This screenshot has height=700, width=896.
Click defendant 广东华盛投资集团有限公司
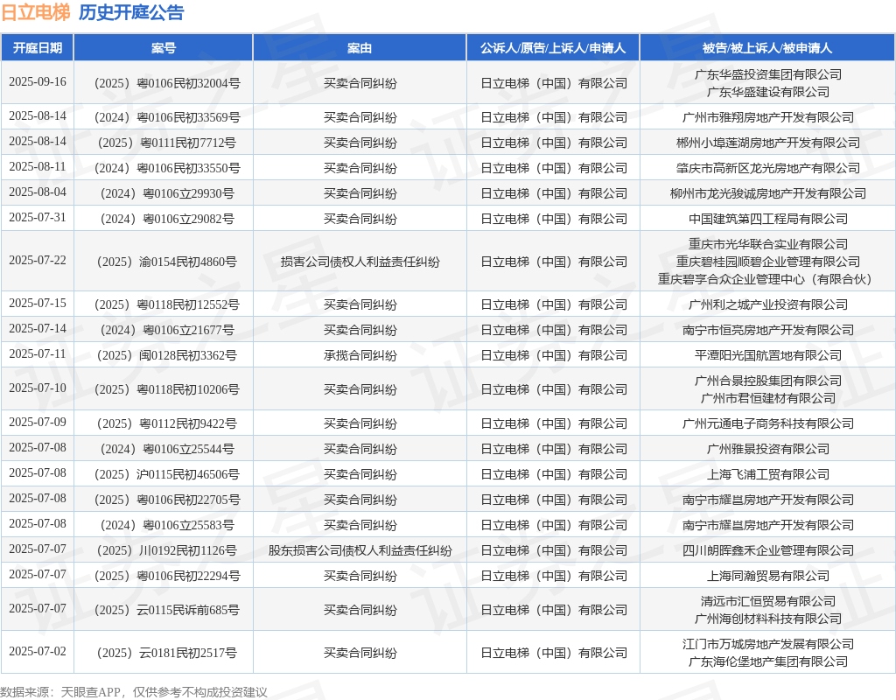[x=768, y=74]
